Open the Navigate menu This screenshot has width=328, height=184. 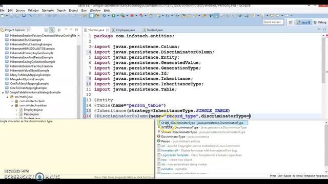coord(48,10)
